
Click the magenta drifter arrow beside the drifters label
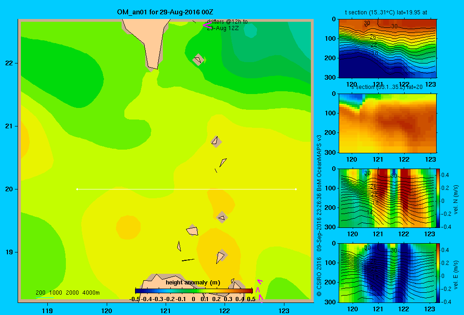(206, 25)
